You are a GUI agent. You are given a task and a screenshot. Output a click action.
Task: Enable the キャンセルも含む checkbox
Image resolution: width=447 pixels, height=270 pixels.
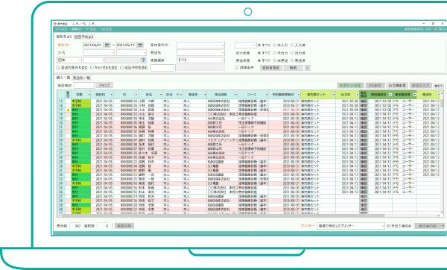pyautogui.click(x=92, y=68)
